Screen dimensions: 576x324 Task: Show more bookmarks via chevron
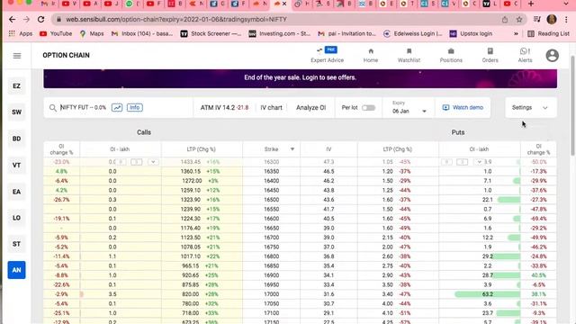pos(516,33)
